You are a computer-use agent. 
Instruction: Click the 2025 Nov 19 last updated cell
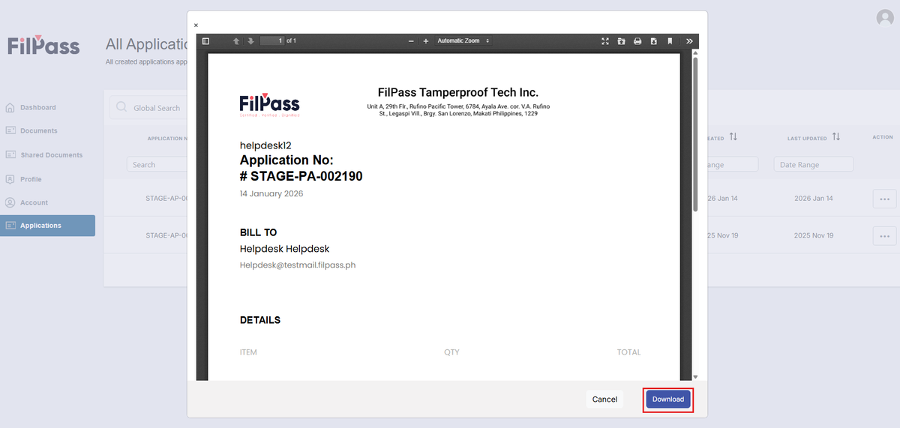[814, 235]
